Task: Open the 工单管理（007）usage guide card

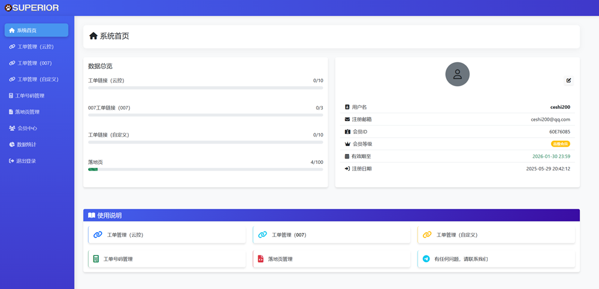Action: coord(331,235)
